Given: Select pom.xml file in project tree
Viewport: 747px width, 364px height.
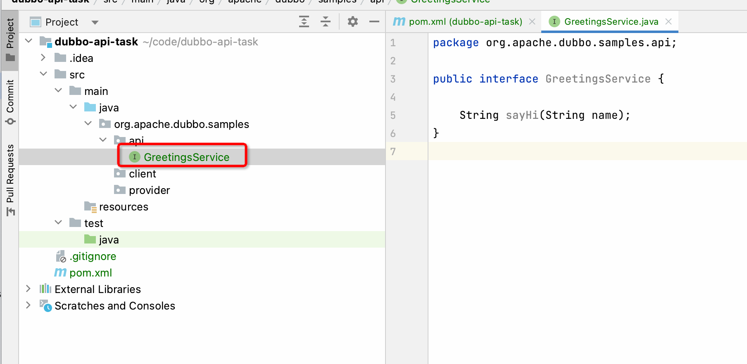Looking at the screenshot, I should click(x=90, y=273).
